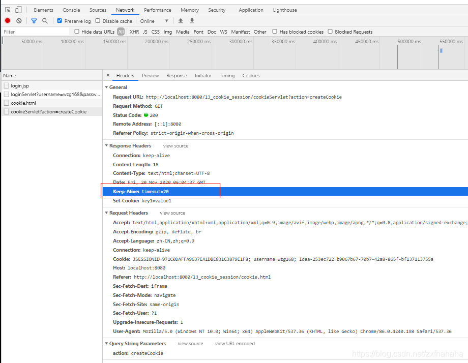Collapse the Response Headers section
The height and width of the screenshot is (363, 468).
tap(106, 145)
